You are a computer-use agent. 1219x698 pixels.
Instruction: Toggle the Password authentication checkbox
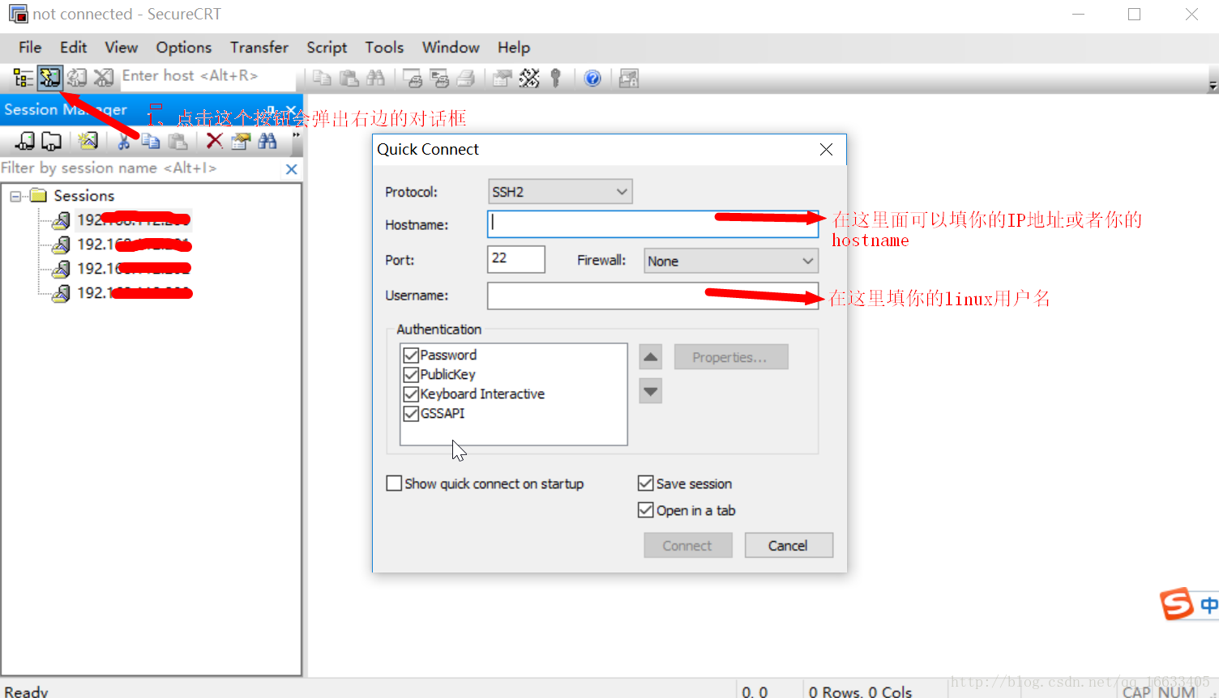411,355
